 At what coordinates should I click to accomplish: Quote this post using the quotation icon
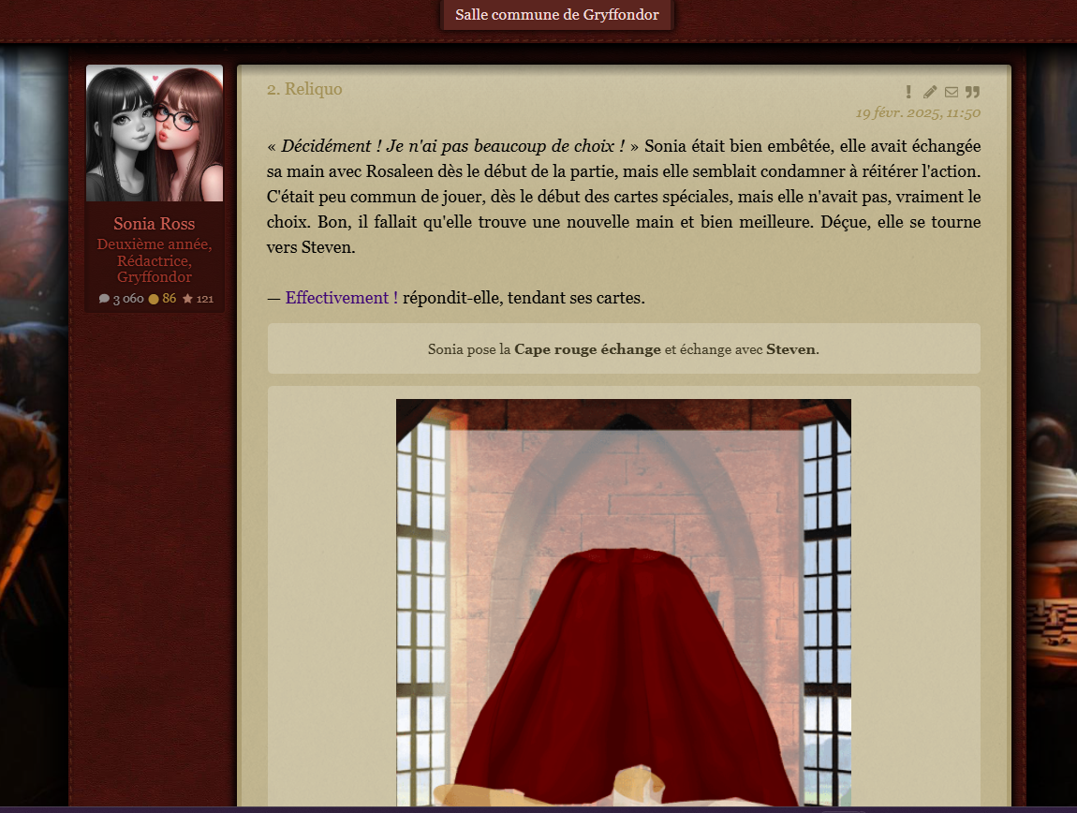(x=972, y=92)
